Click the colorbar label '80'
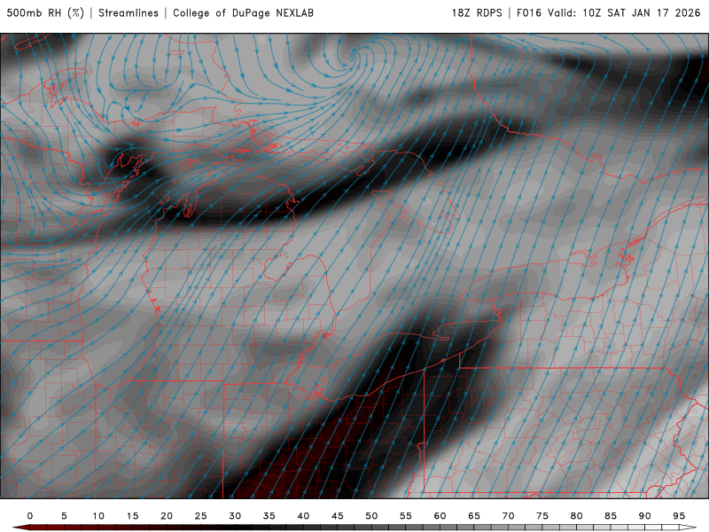The width and height of the screenshot is (709, 532). point(577,516)
